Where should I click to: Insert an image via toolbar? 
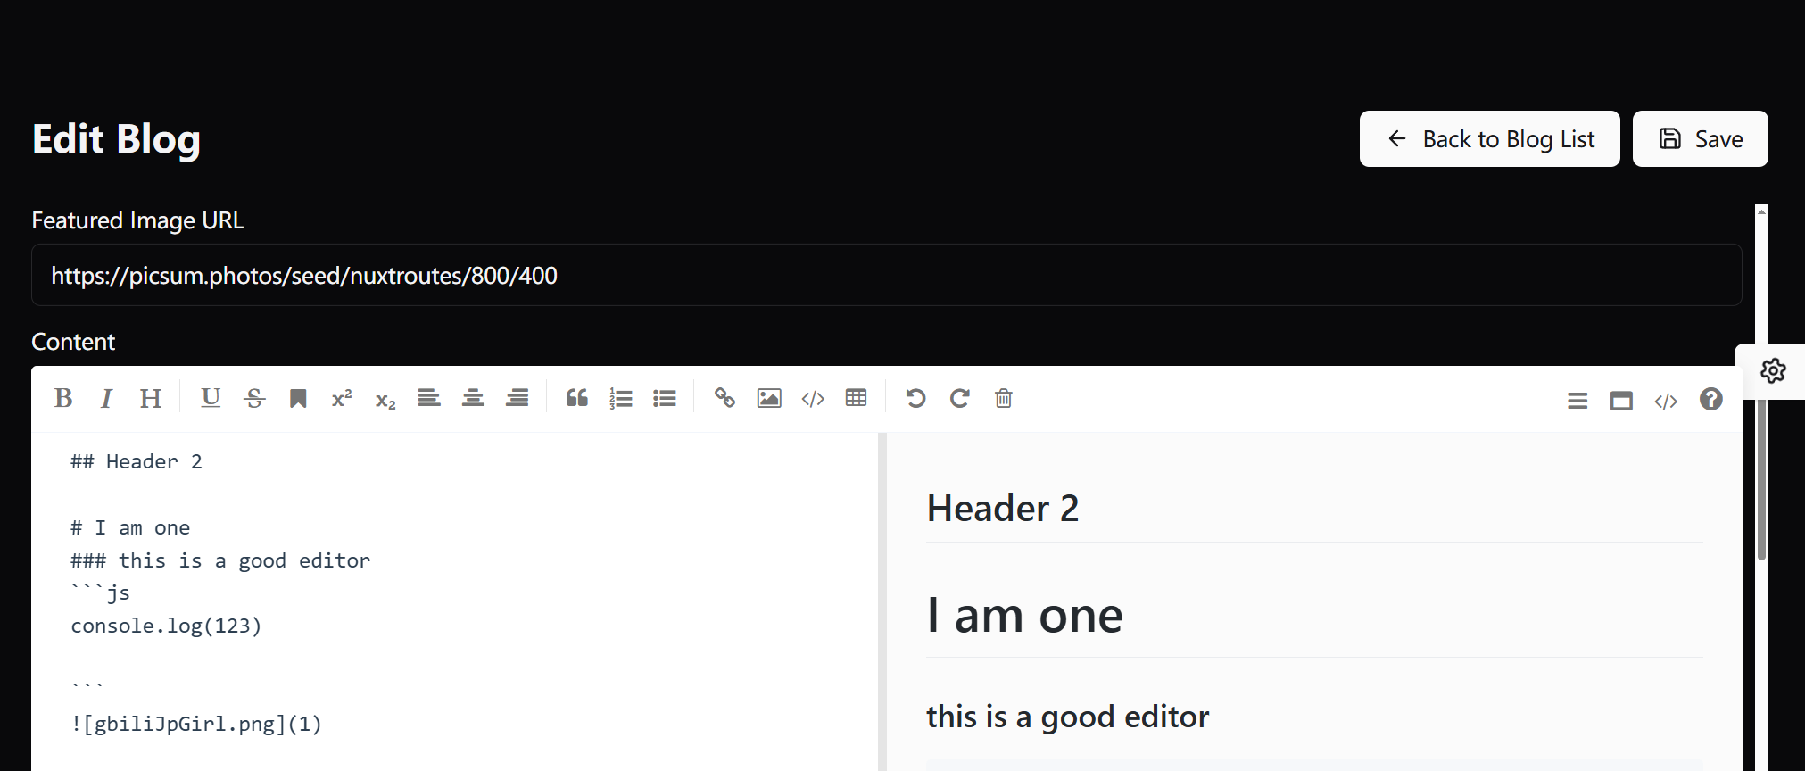769,398
